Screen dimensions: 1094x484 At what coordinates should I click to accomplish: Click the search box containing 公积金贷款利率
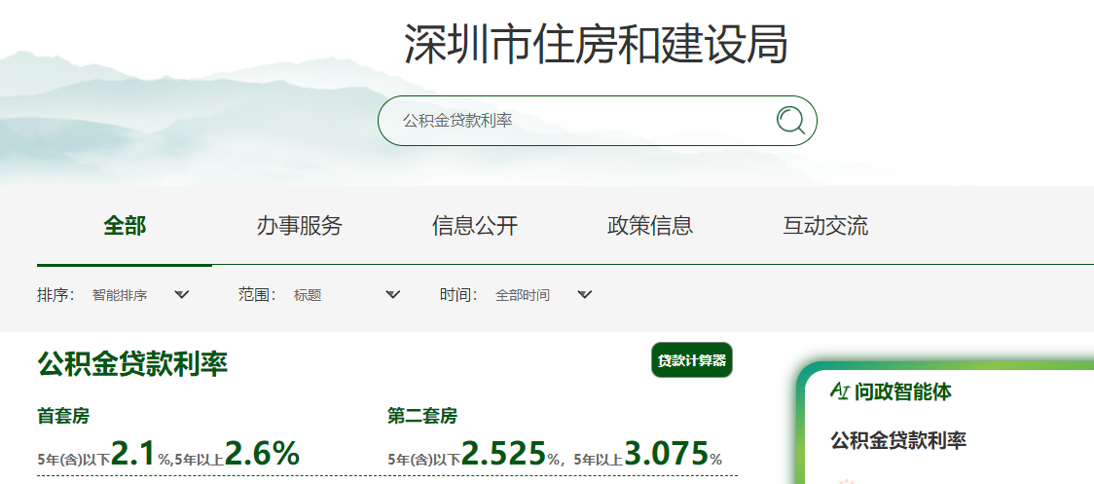598,121
